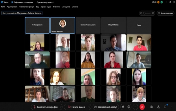Image resolution: width=176 pixels, height=111 pixels.
Task: Select video tile with wooden cabinet background
Action: 37,94
